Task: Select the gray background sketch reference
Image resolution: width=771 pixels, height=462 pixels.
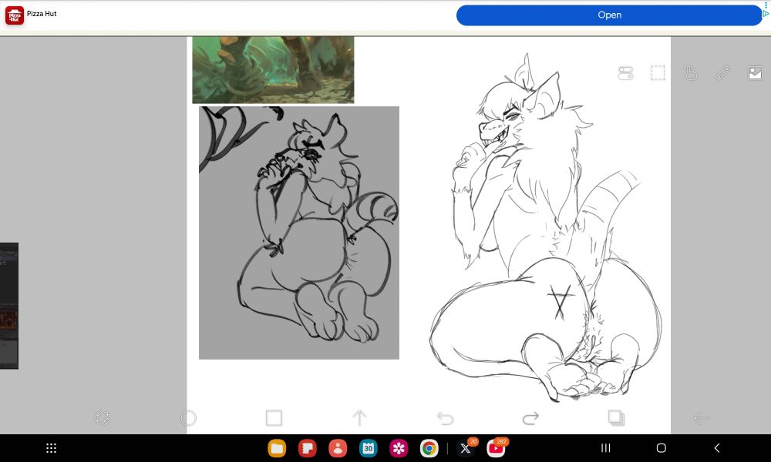Action: (299, 233)
